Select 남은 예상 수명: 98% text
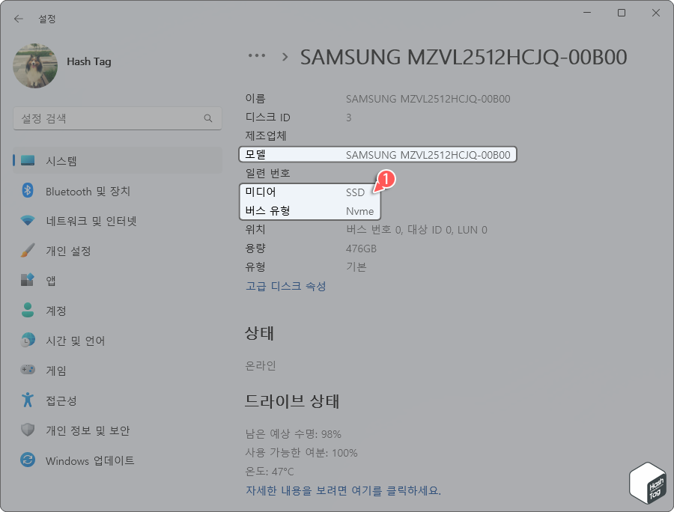This screenshot has height=512, width=674. pos(293,434)
